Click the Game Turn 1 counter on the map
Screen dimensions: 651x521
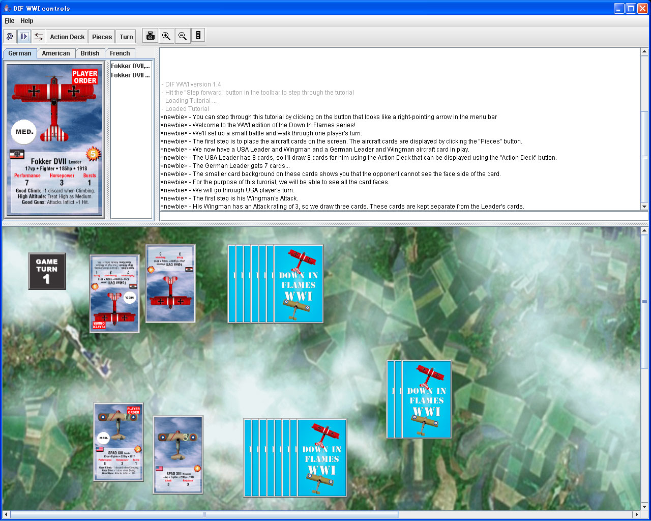coord(47,271)
